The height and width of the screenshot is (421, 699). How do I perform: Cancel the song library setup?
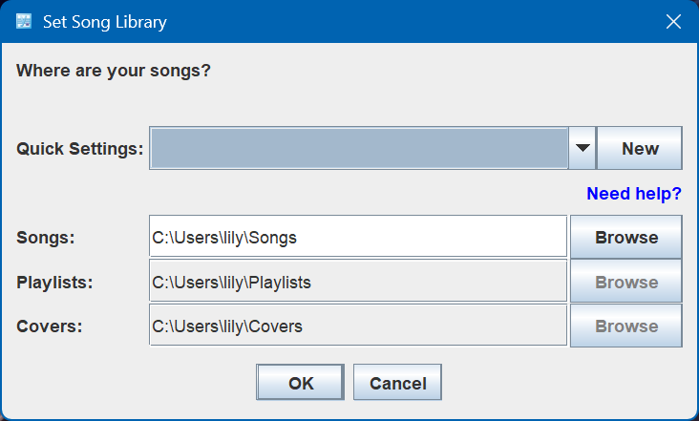[397, 383]
